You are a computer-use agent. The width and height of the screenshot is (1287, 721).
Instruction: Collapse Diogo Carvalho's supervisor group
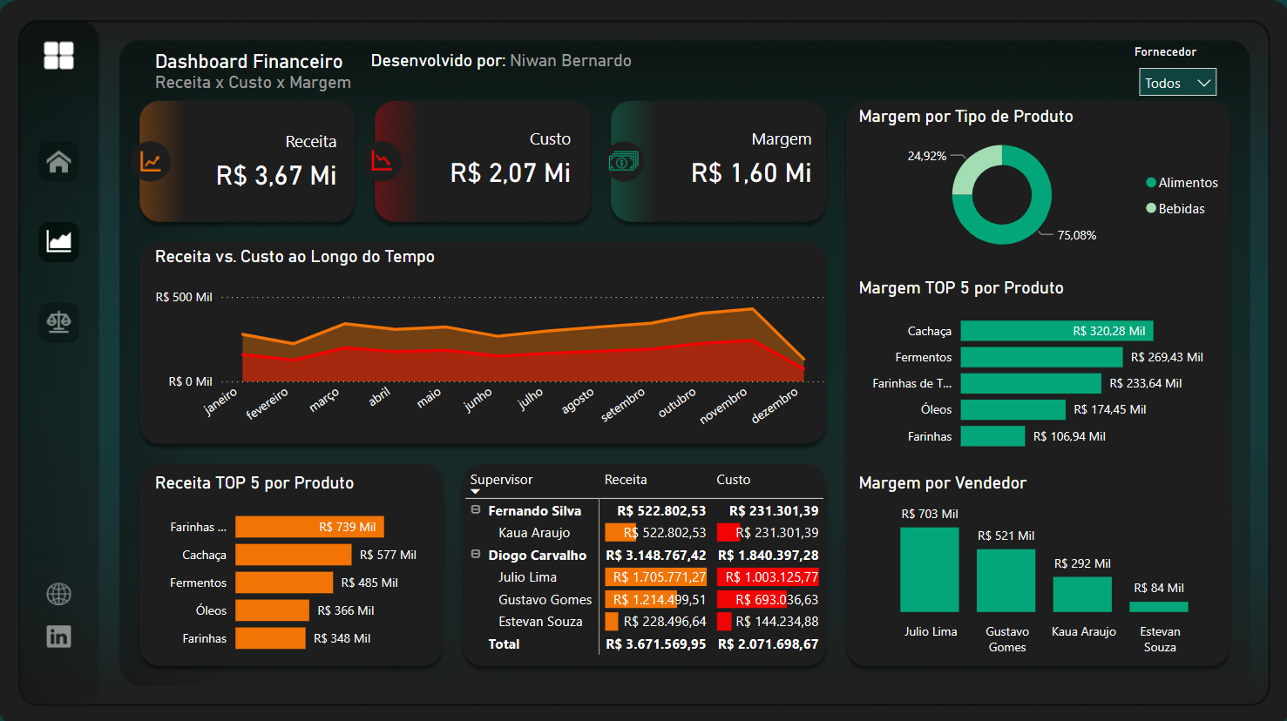[x=475, y=555]
